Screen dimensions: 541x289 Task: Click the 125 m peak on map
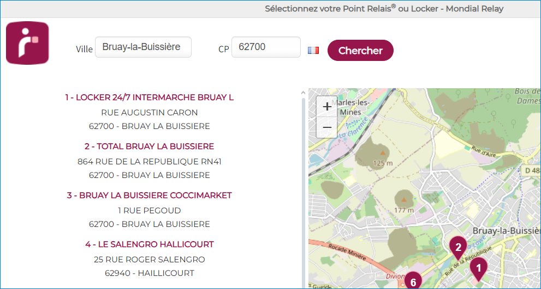coord(382,152)
